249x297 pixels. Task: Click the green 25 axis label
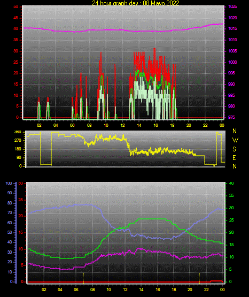click(x=231, y=220)
